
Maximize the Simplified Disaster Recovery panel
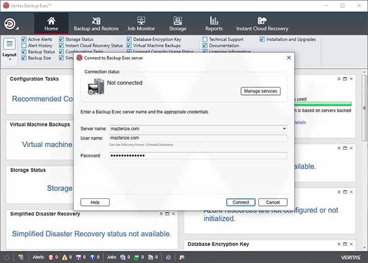click(x=167, y=214)
